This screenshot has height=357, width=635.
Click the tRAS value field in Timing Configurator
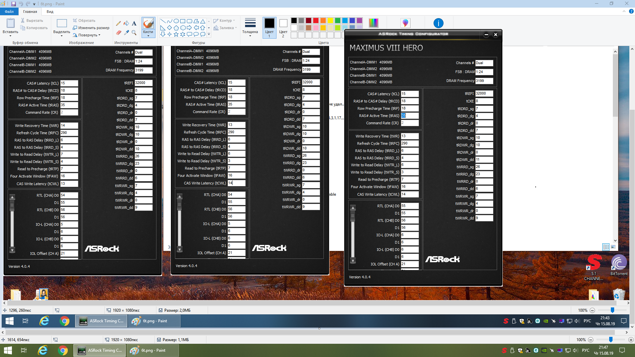point(409,116)
